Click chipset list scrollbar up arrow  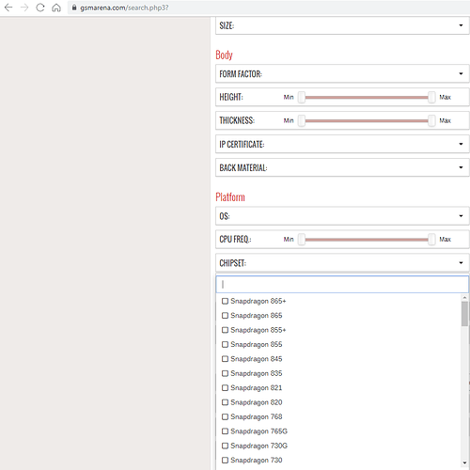click(464, 297)
